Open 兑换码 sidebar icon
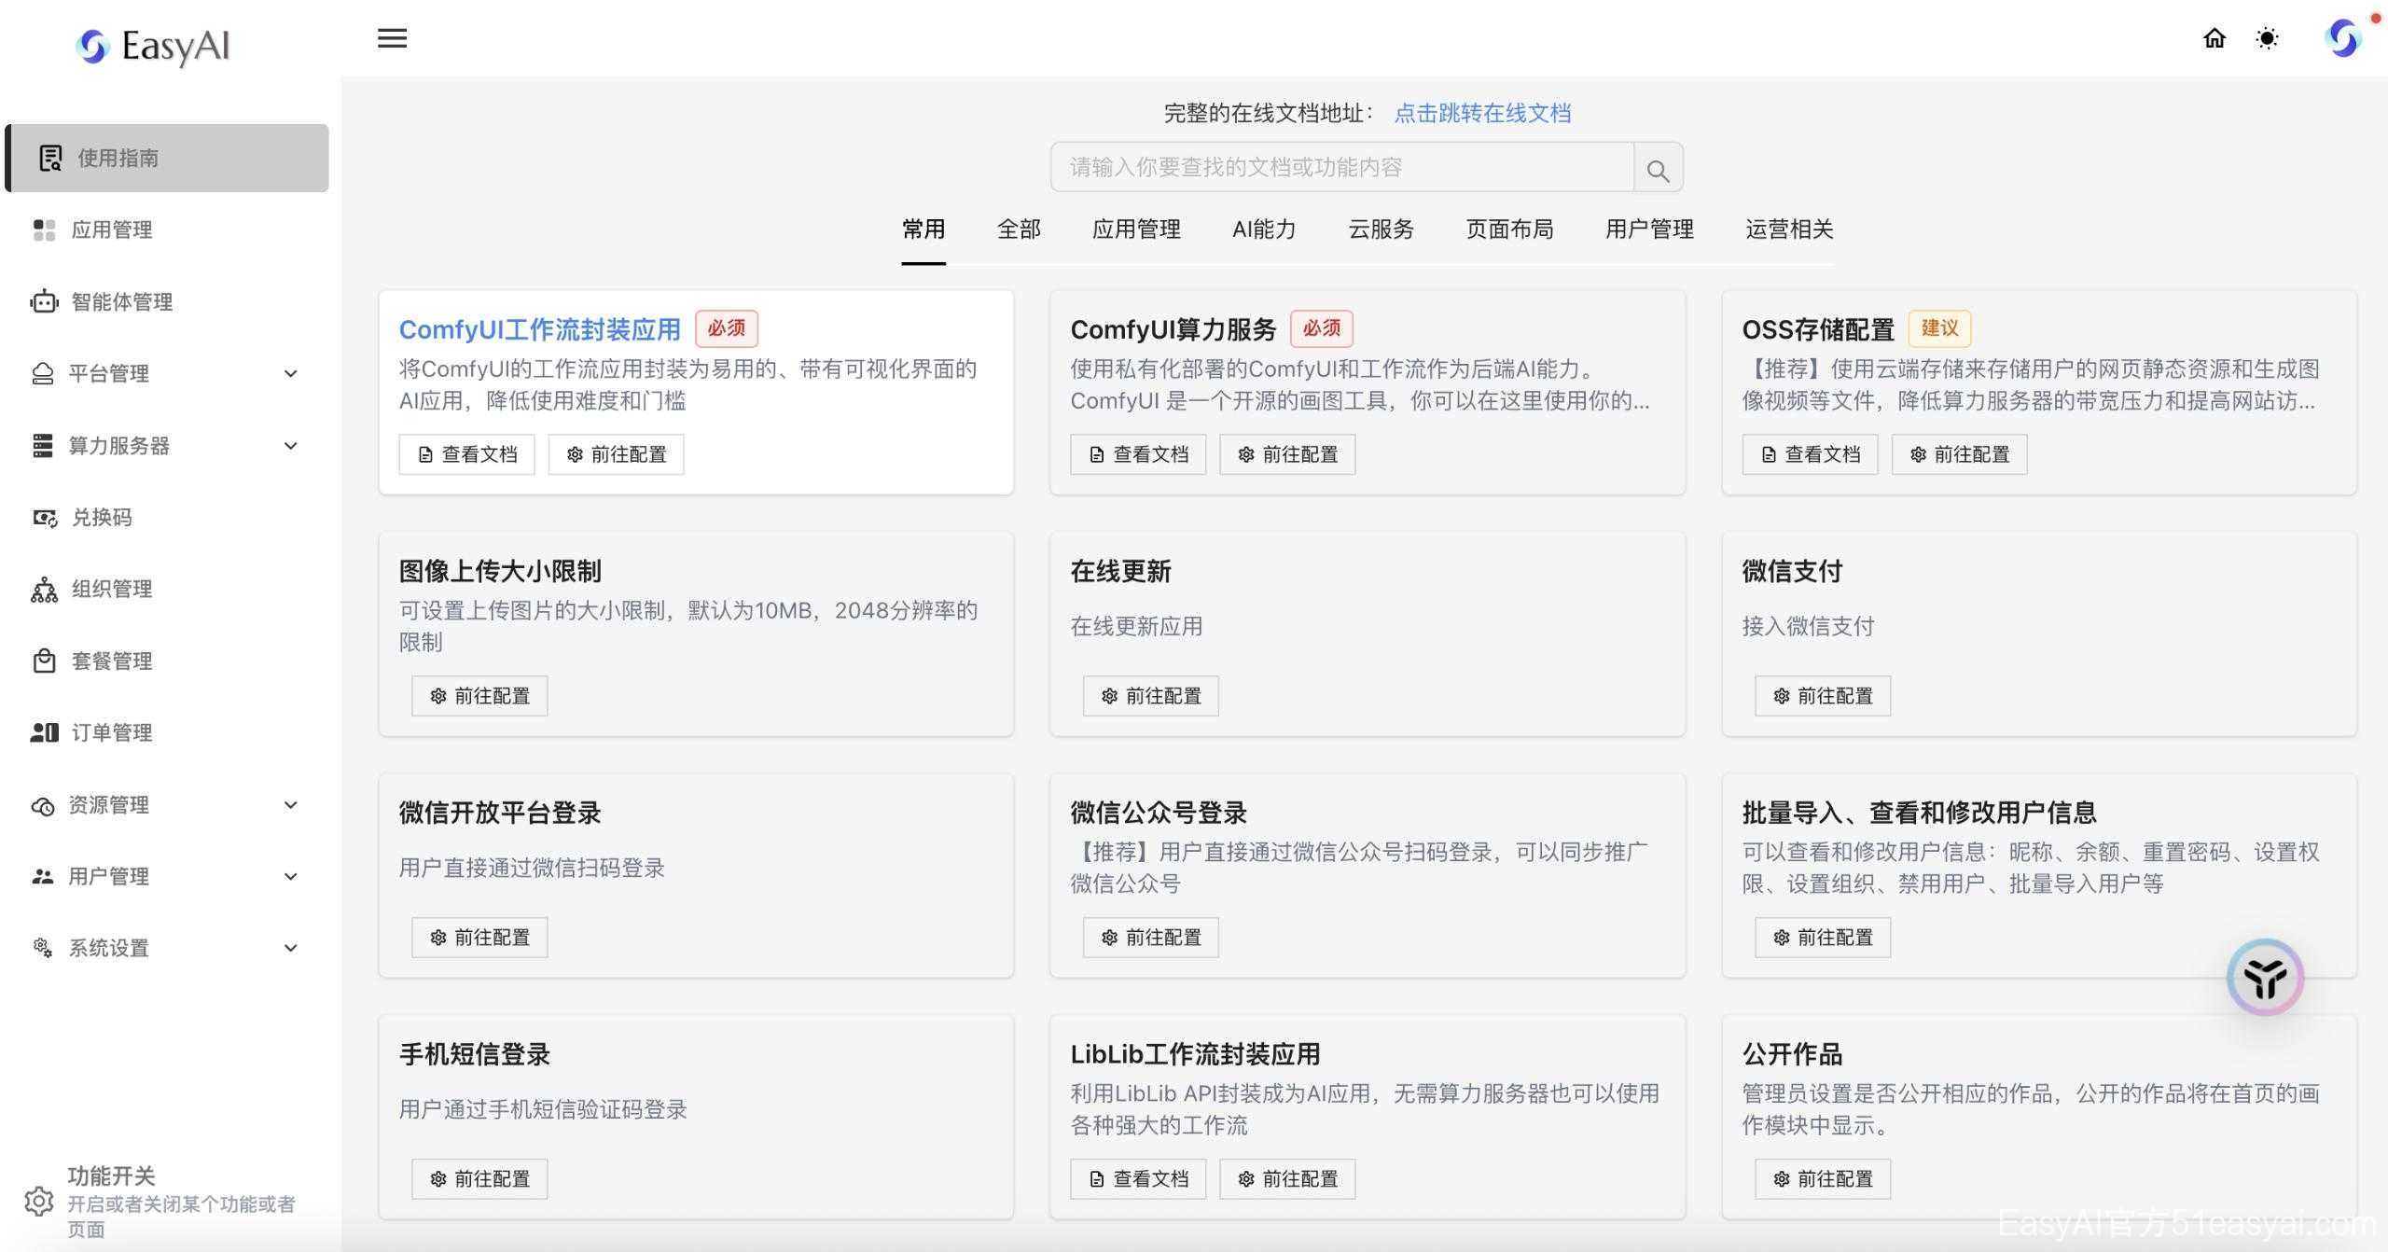 [x=44, y=517]
